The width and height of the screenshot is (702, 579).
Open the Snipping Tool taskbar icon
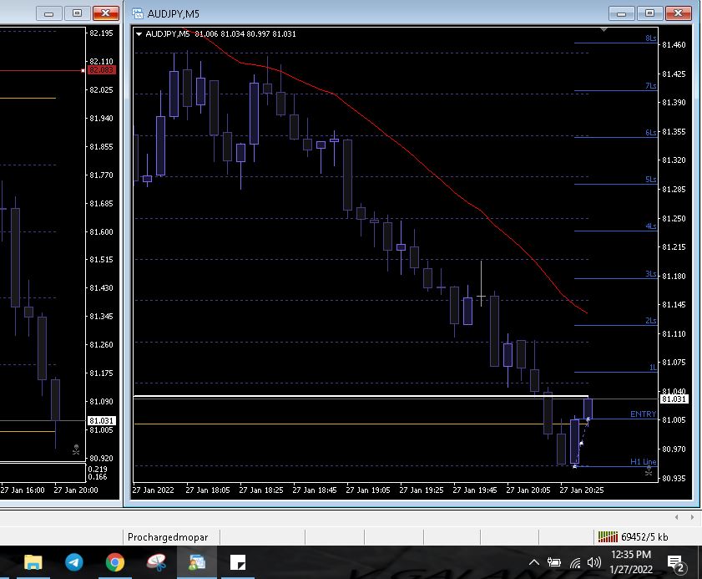[156, 562]
